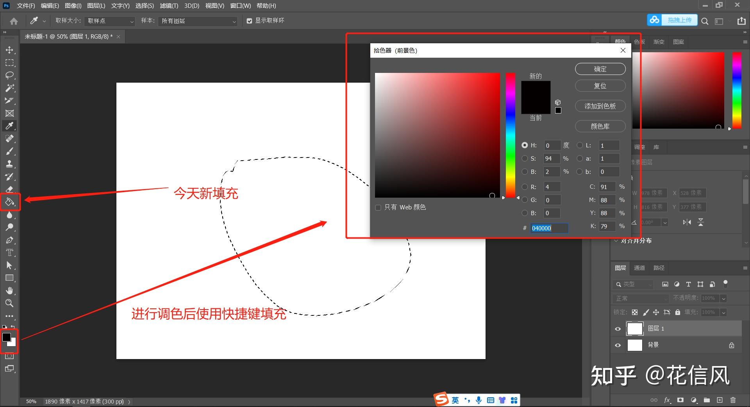Click the 拖拽上传 upload button
The width and height of the screenshot is (750, 407).
point(672,20)
